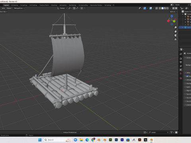Click the blue Z axis on navigation gizmo
The height and width of the screenshot is (143, 191).
point(172,16)
